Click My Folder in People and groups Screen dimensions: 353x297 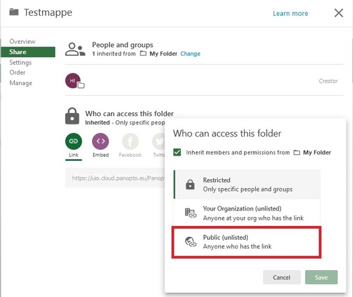coord(163,54)
